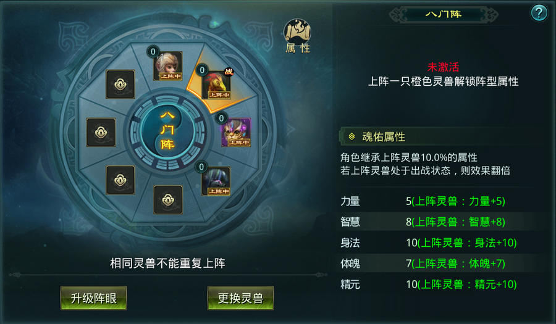Image resolution: width=556 pixels, height=324 pixels.
Task: Click the locked slot on the far left
Action: tap(101, 133)
